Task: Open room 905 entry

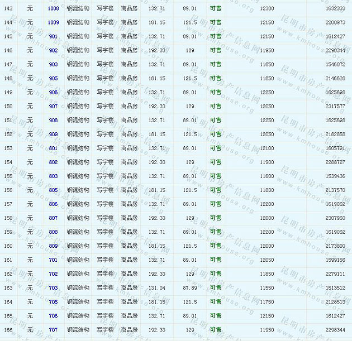Action: [x=53, y=78]
